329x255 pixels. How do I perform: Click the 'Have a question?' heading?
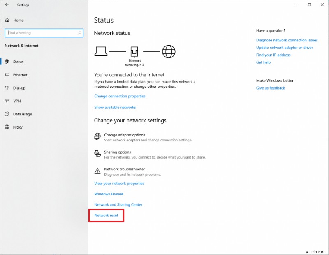coord(271,30)
